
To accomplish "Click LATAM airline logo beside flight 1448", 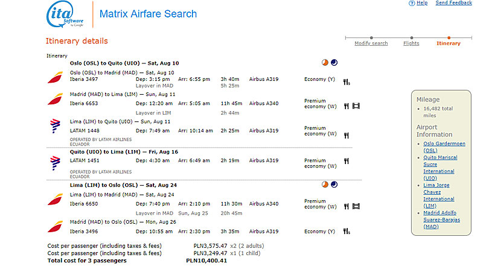I will point(55,126).
